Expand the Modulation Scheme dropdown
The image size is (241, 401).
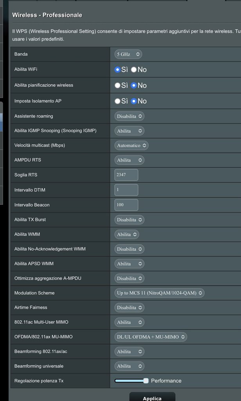[159, 293]
